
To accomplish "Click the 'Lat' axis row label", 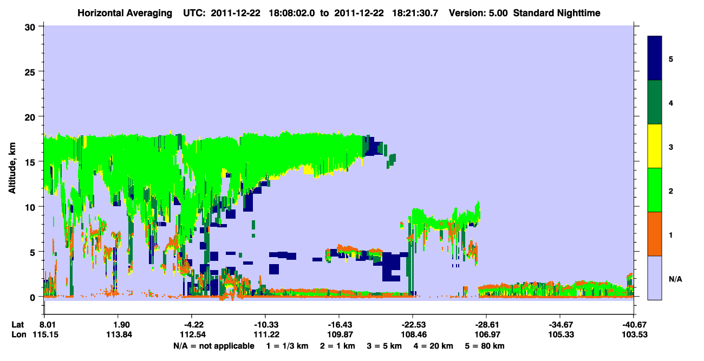I will (x=17, y=325).
